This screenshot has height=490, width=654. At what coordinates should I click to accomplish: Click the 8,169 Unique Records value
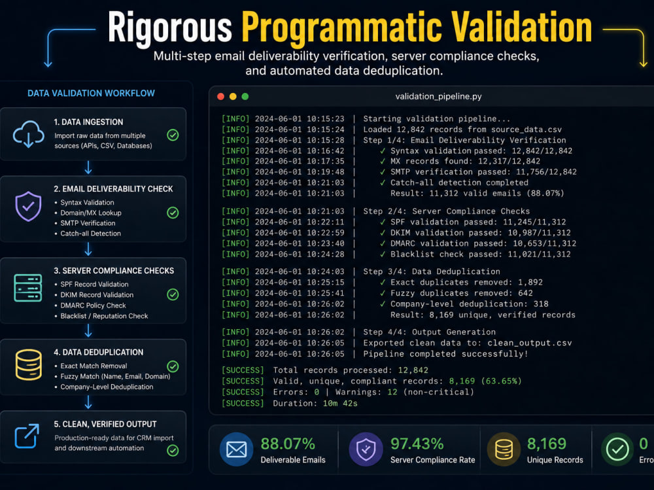point(547,444)
